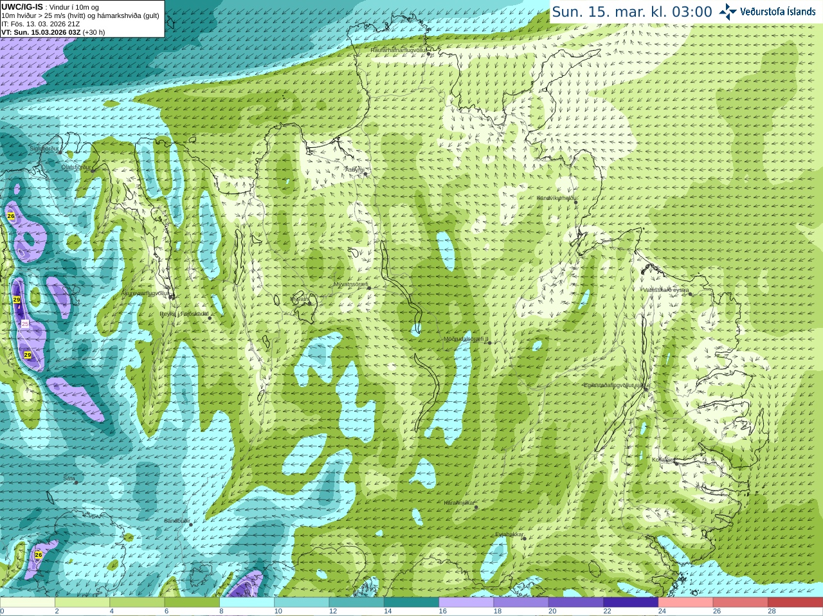823x616 pixels.
Task: Click the Eyjabakkar station label
Action: click(509, 534)
